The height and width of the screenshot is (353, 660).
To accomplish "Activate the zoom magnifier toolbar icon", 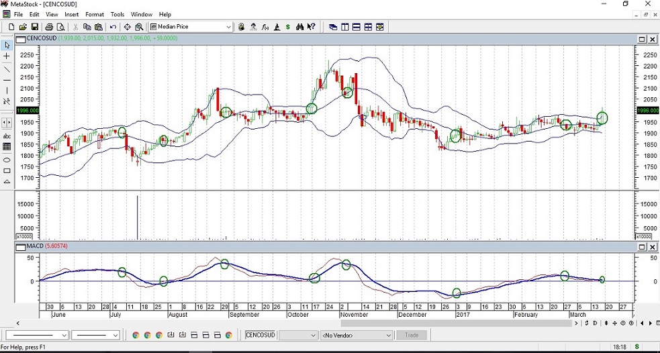I will click(139, 27).
